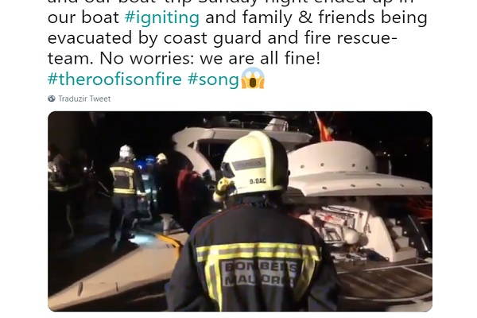Click the 'our boat' text before #igniting
Screen dimensions: 477x318
tap(83, 17)
